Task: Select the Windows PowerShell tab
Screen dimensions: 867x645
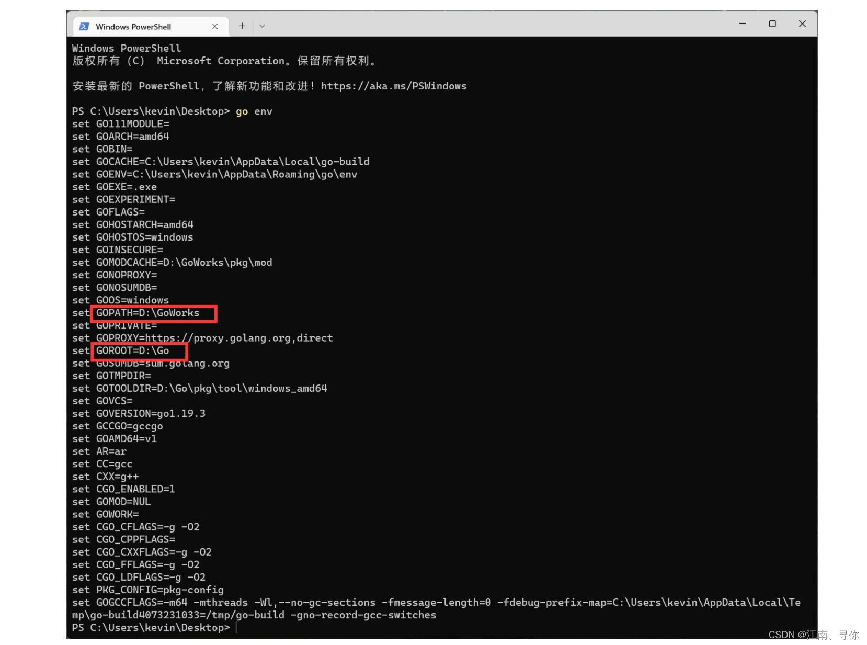Action: 151,26
